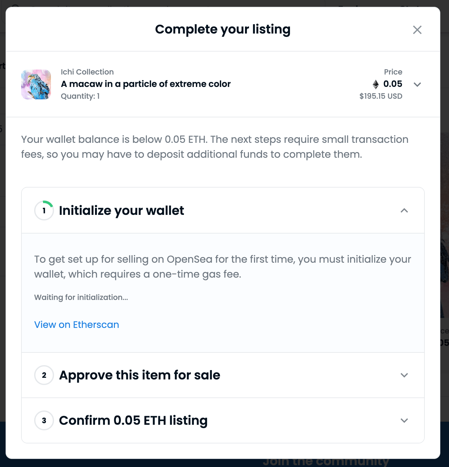Click the Approve this item for sale heading
449x467 pixels.
pos(140,375)
